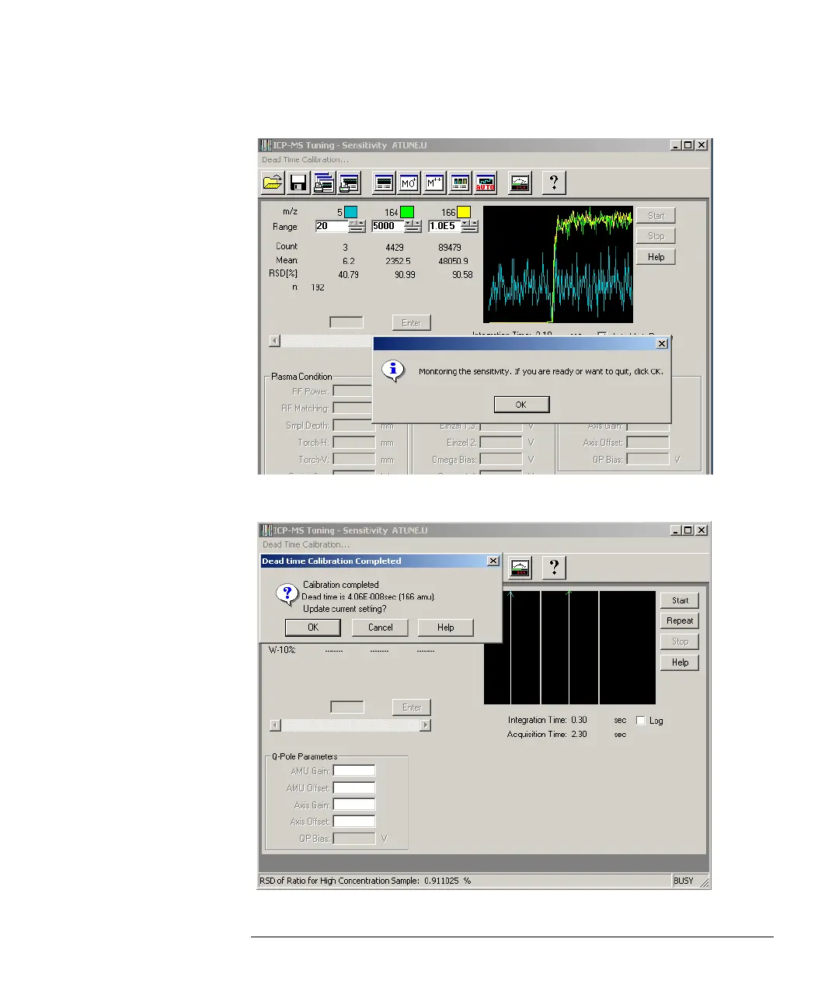
Task: Click the first printer report icon
Action: [324, 182]
